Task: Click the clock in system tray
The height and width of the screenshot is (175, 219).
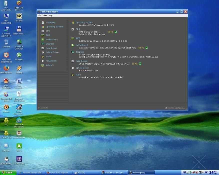Action: click(x=213, y=173)
